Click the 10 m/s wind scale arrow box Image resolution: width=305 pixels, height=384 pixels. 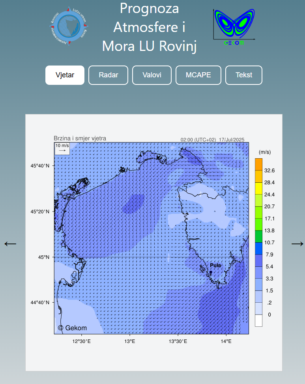click(62, 148)
